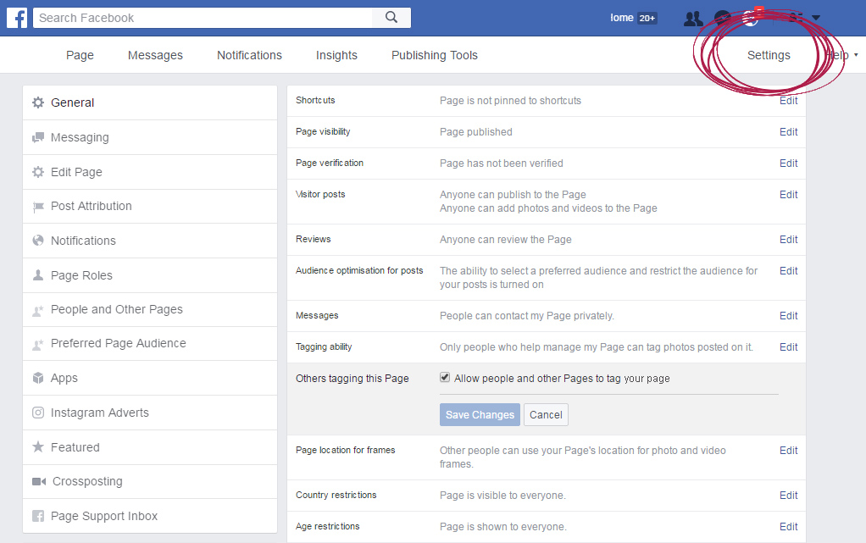Image resolution: width=866 pixels, height=543 pixels.
Task: Edit the Age restrictions setting
Action: click(789, 527)
